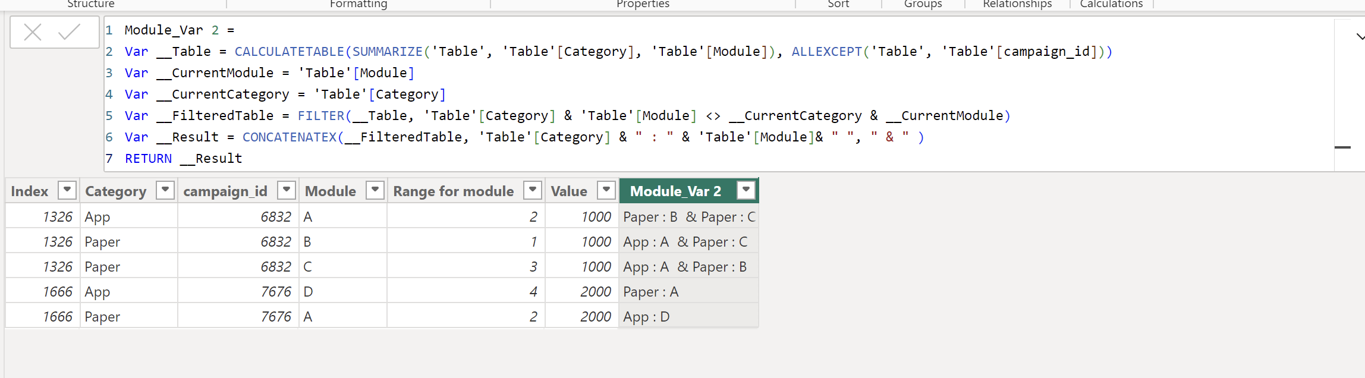The width and height of the screenshot is (1365, 378).
Task: Select the Module cell 'C'
Action: 343,267
